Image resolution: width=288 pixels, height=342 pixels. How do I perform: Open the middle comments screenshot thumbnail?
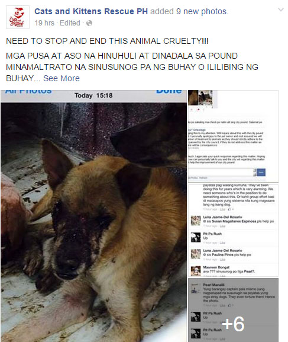tap(233, 231)
